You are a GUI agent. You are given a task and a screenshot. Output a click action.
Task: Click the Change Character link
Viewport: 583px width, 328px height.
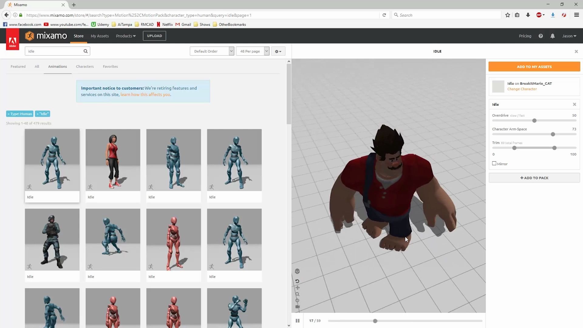point(522,89)
